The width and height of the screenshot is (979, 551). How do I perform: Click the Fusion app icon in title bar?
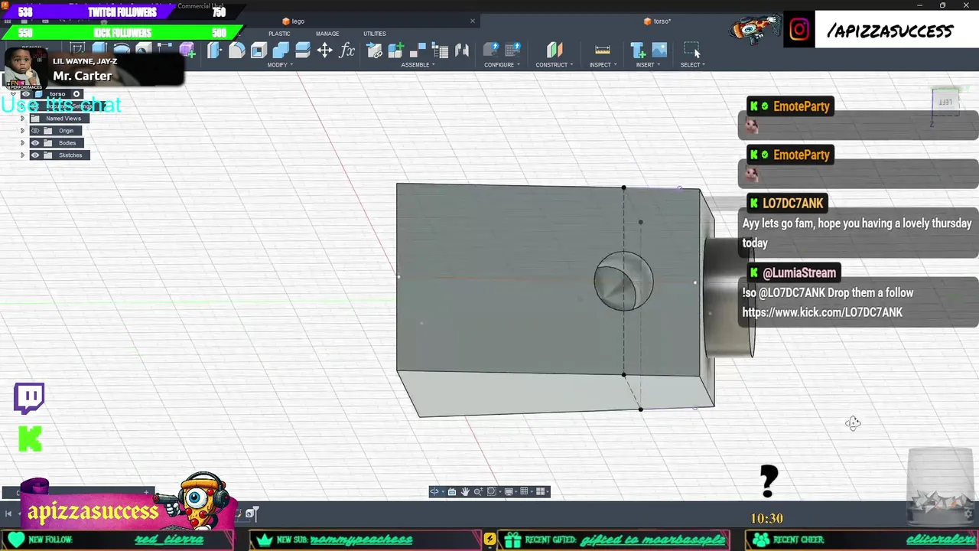click(x=5, y=5)
